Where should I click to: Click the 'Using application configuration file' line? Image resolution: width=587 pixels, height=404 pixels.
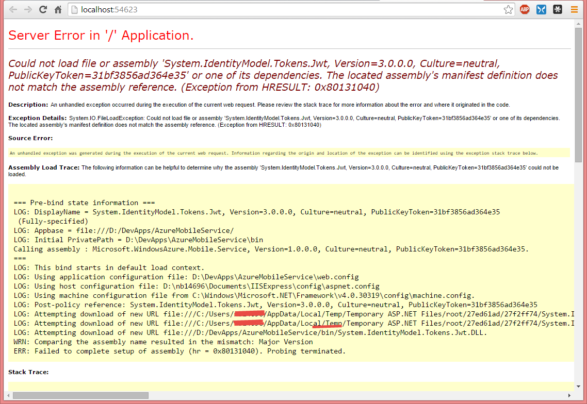pyautogui.click(x=186, y=277)
